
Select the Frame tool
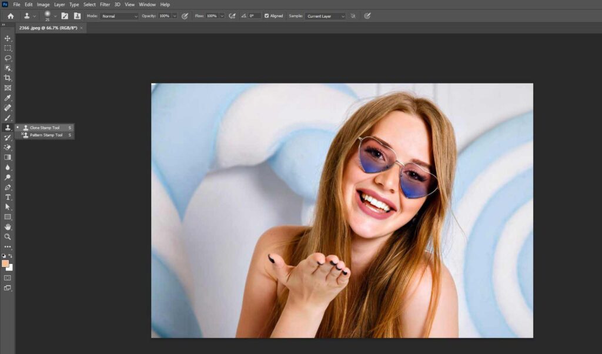coord(7,88)
